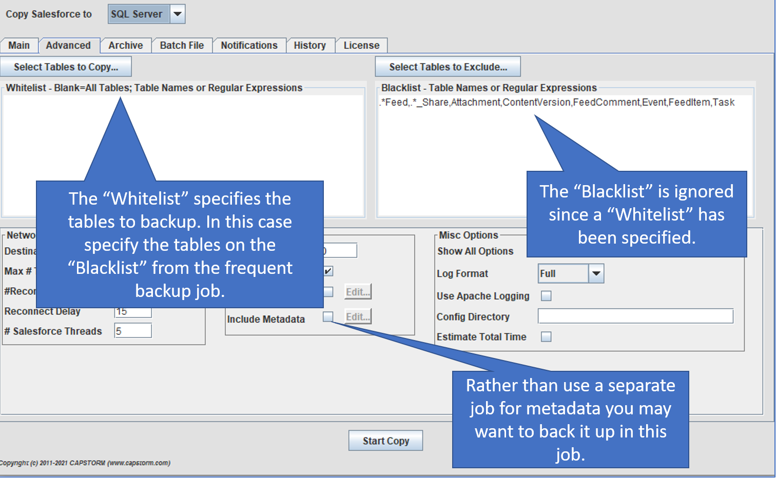Open the Archive tab

pos(126,45)
